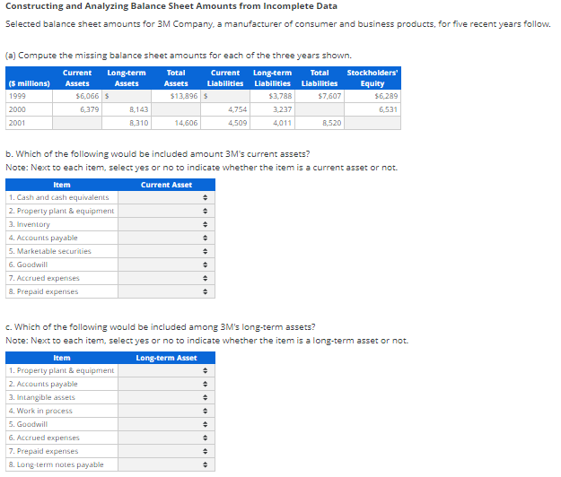Open the Work in process dropdown
The width and height of the screenshot is (561, 477).
pyautogui.click(x=166, y=411)
